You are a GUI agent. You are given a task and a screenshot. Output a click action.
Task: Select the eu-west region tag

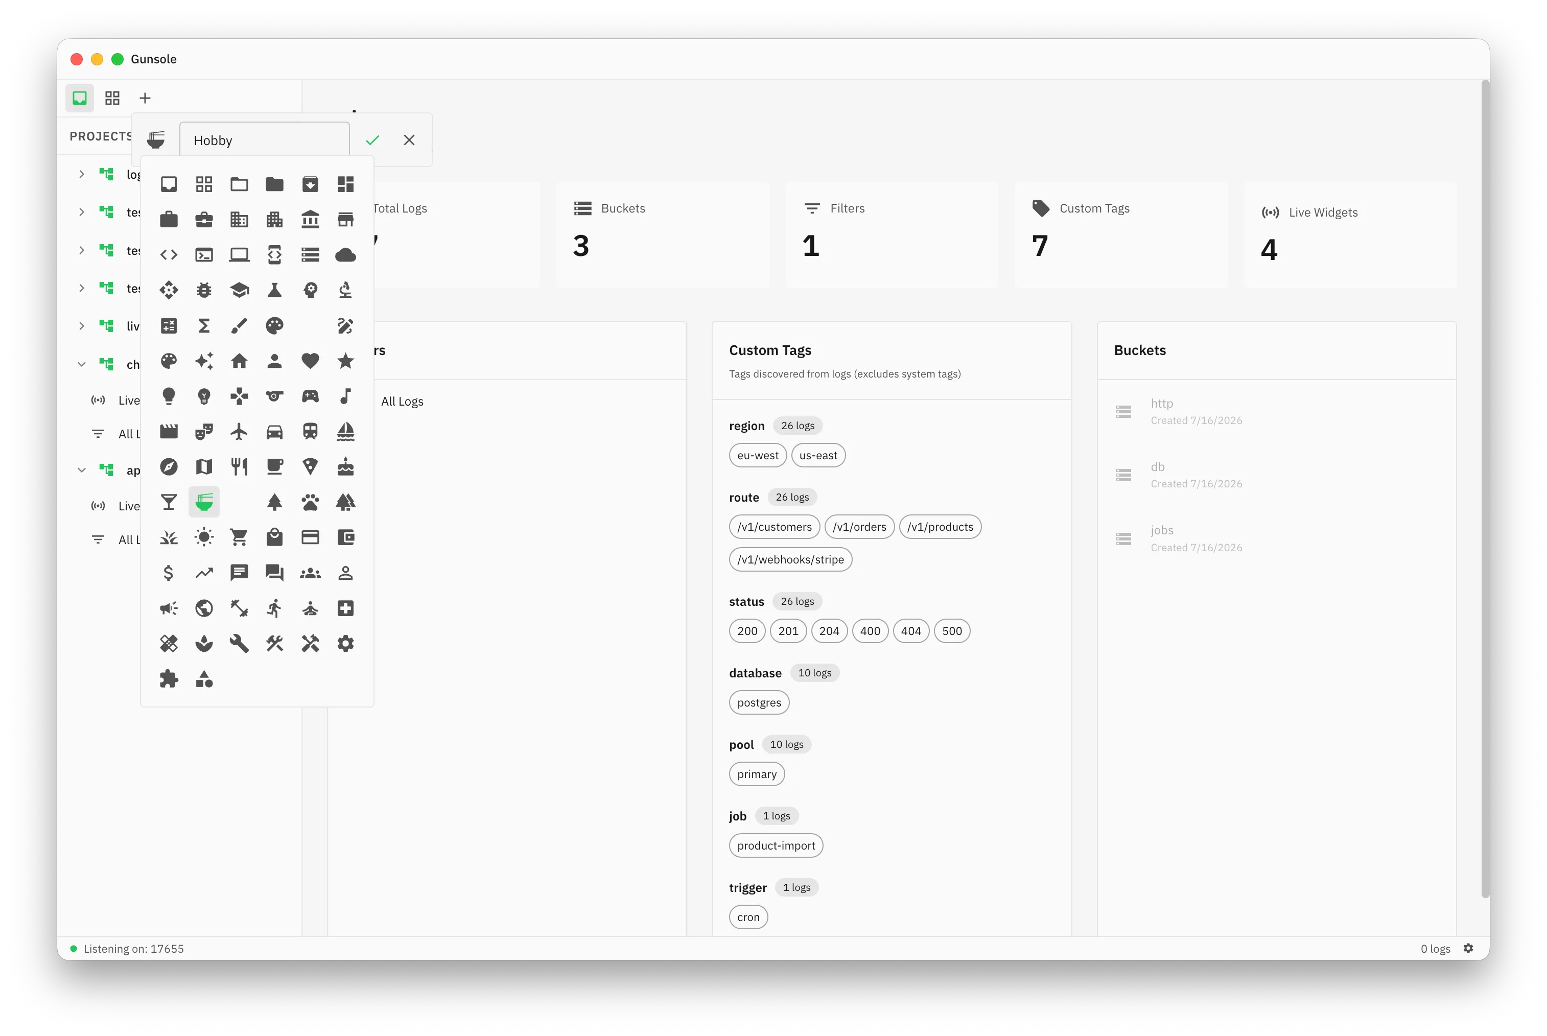pyautogui.click(x=758, y=455)
